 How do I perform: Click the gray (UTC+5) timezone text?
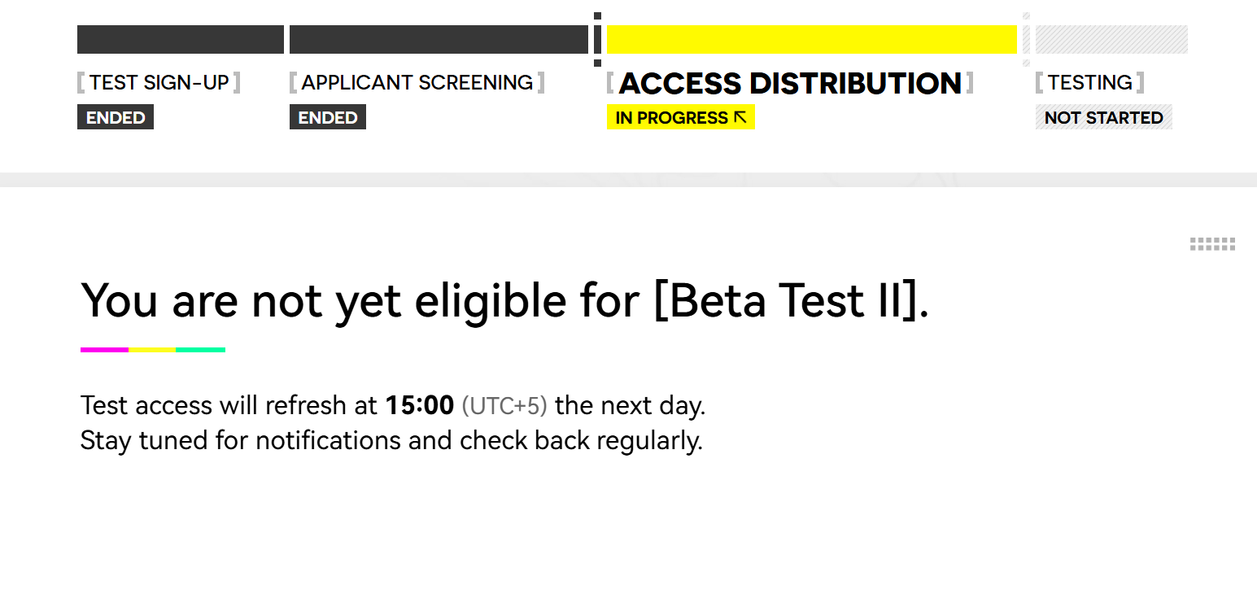[504, 405]
